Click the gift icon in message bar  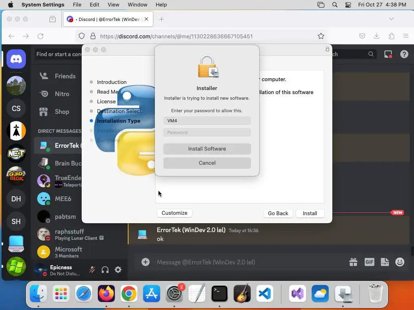[x=353, y=262]
